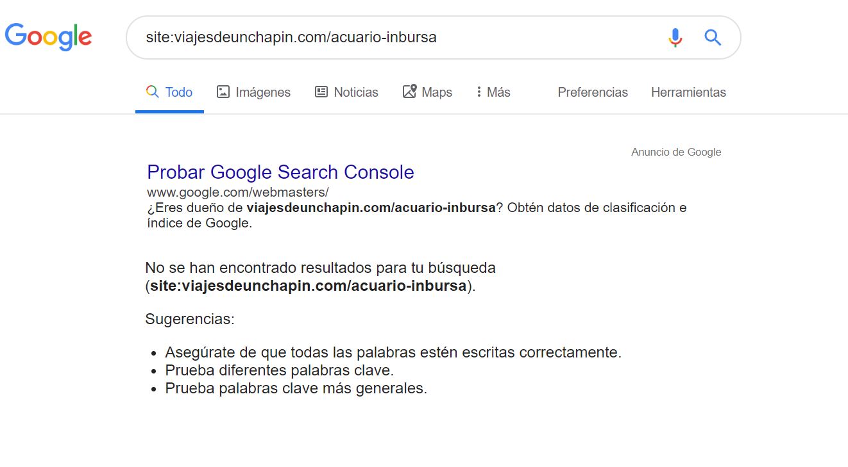Open the Herramientas search tools
The height and width of the screenshot is (467, 848).
coord(688,92)
